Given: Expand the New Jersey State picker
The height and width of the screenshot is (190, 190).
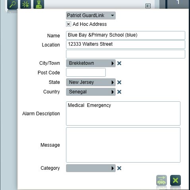Looking at the screenshot, I should tap(91, 82).
